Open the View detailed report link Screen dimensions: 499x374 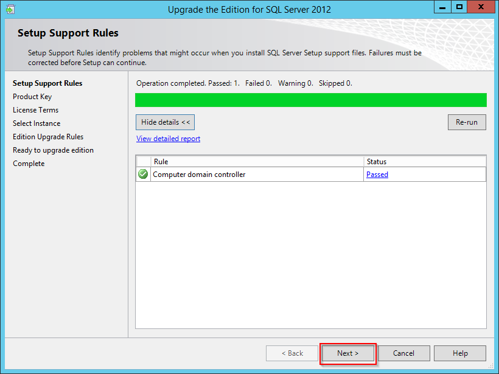pos(169,139)
